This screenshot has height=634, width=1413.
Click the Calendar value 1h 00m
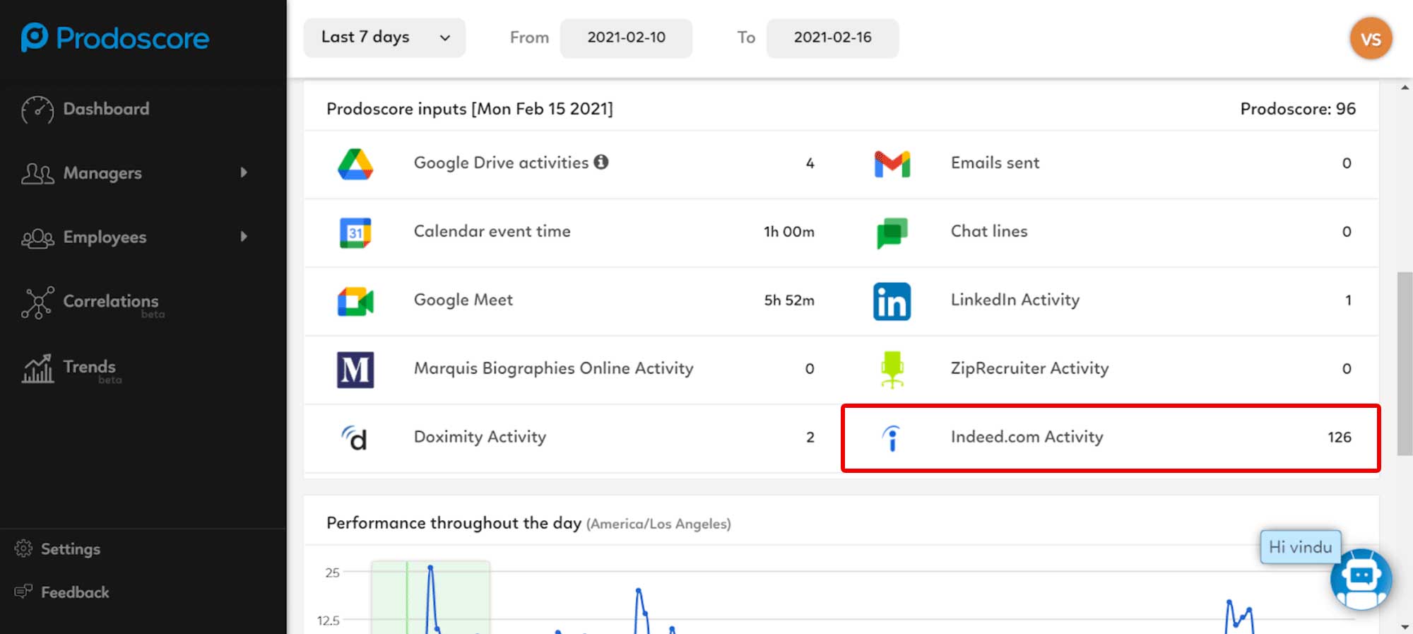point(789,231)
